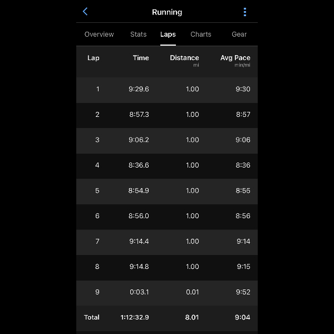Tap lap 4 pace value 8:36
Image resolution: width=334 pixels, height=334 pixels.
click(243, 165)
